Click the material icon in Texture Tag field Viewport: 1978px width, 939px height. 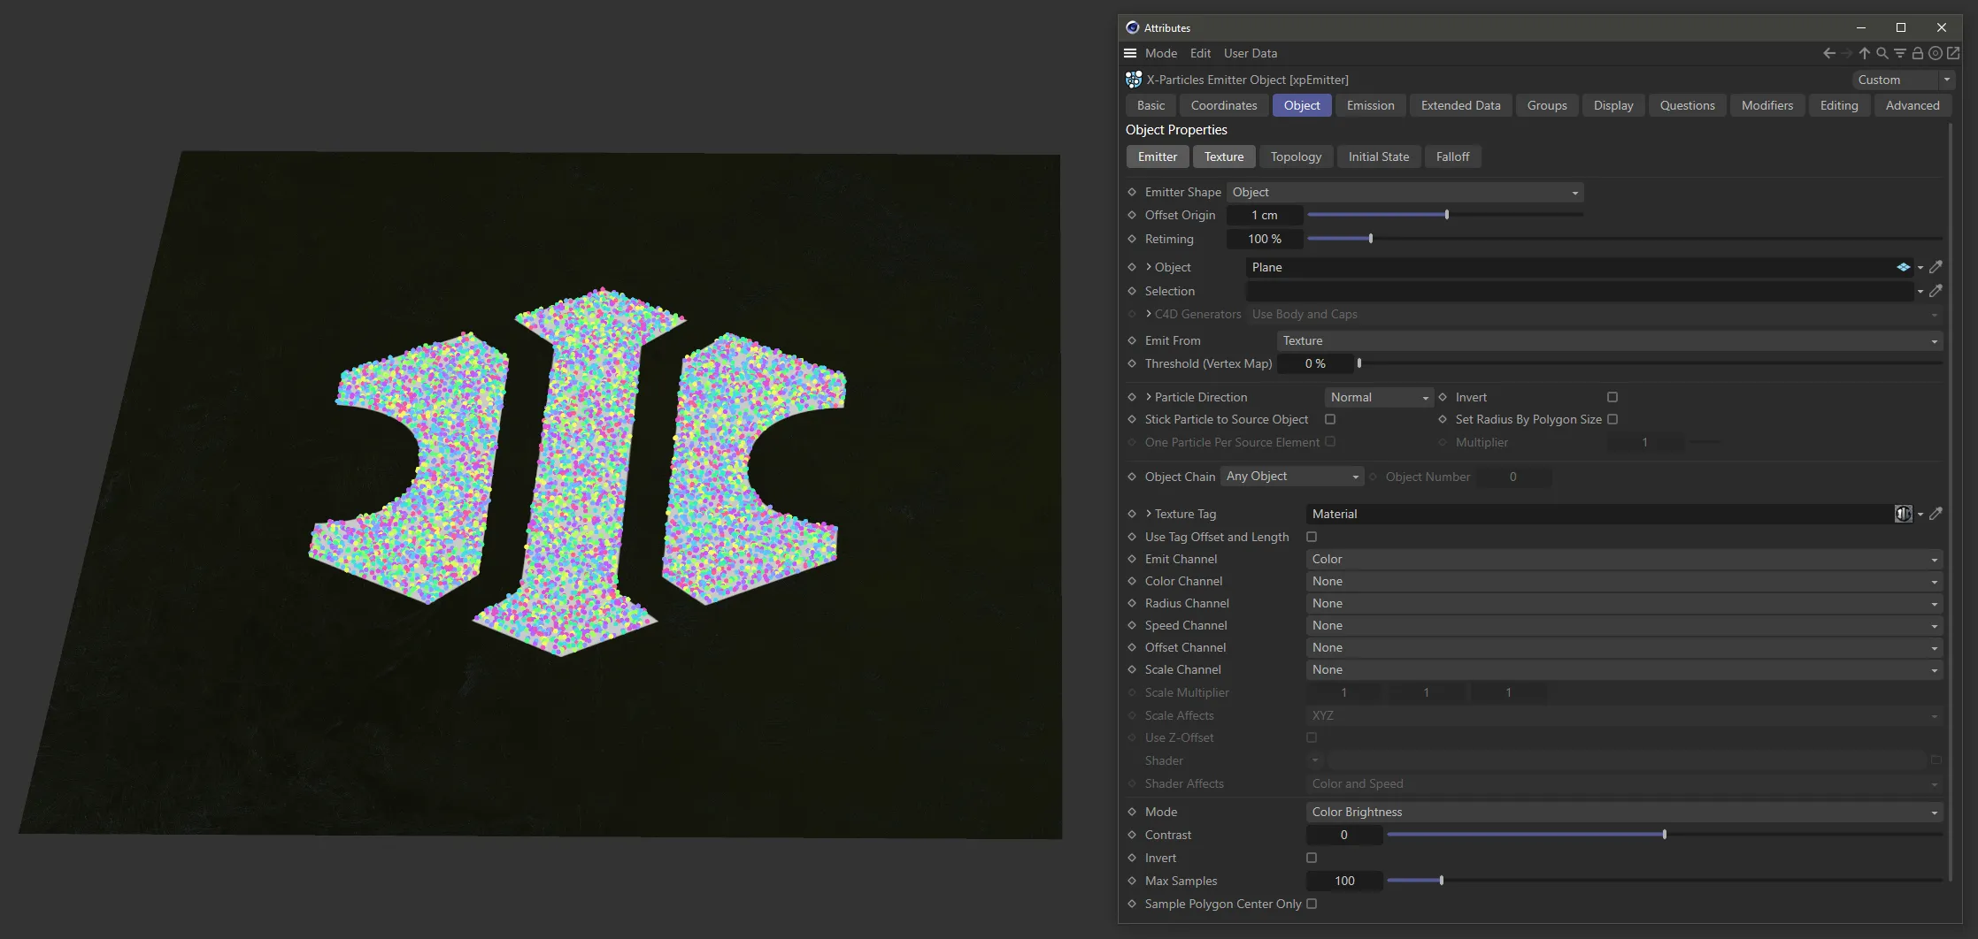(x=1903, y=514)
